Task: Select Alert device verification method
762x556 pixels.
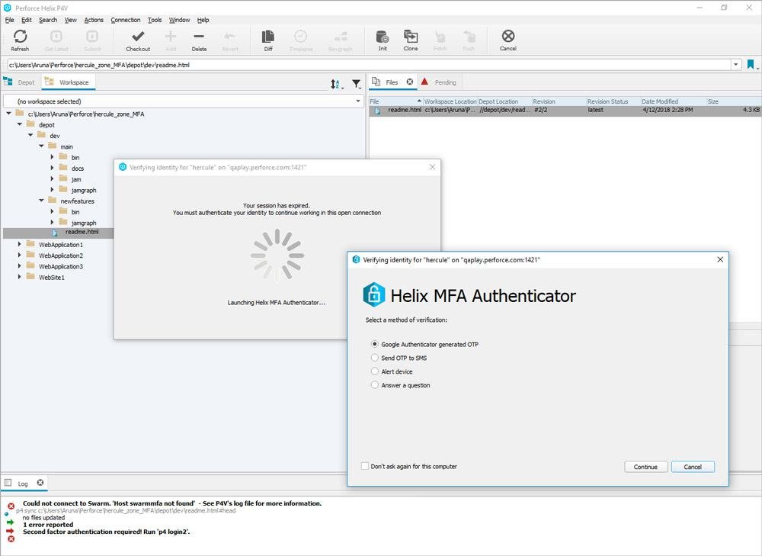Action: (x=374, y=371)
